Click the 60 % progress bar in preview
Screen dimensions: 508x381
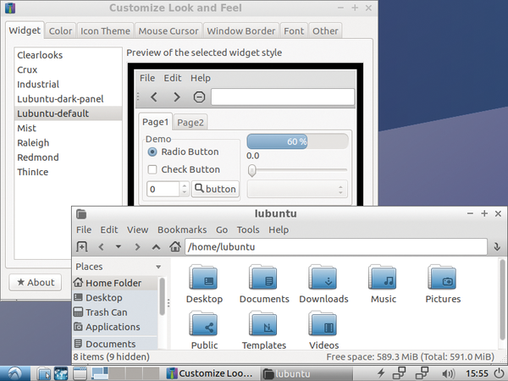click(297, 141)
